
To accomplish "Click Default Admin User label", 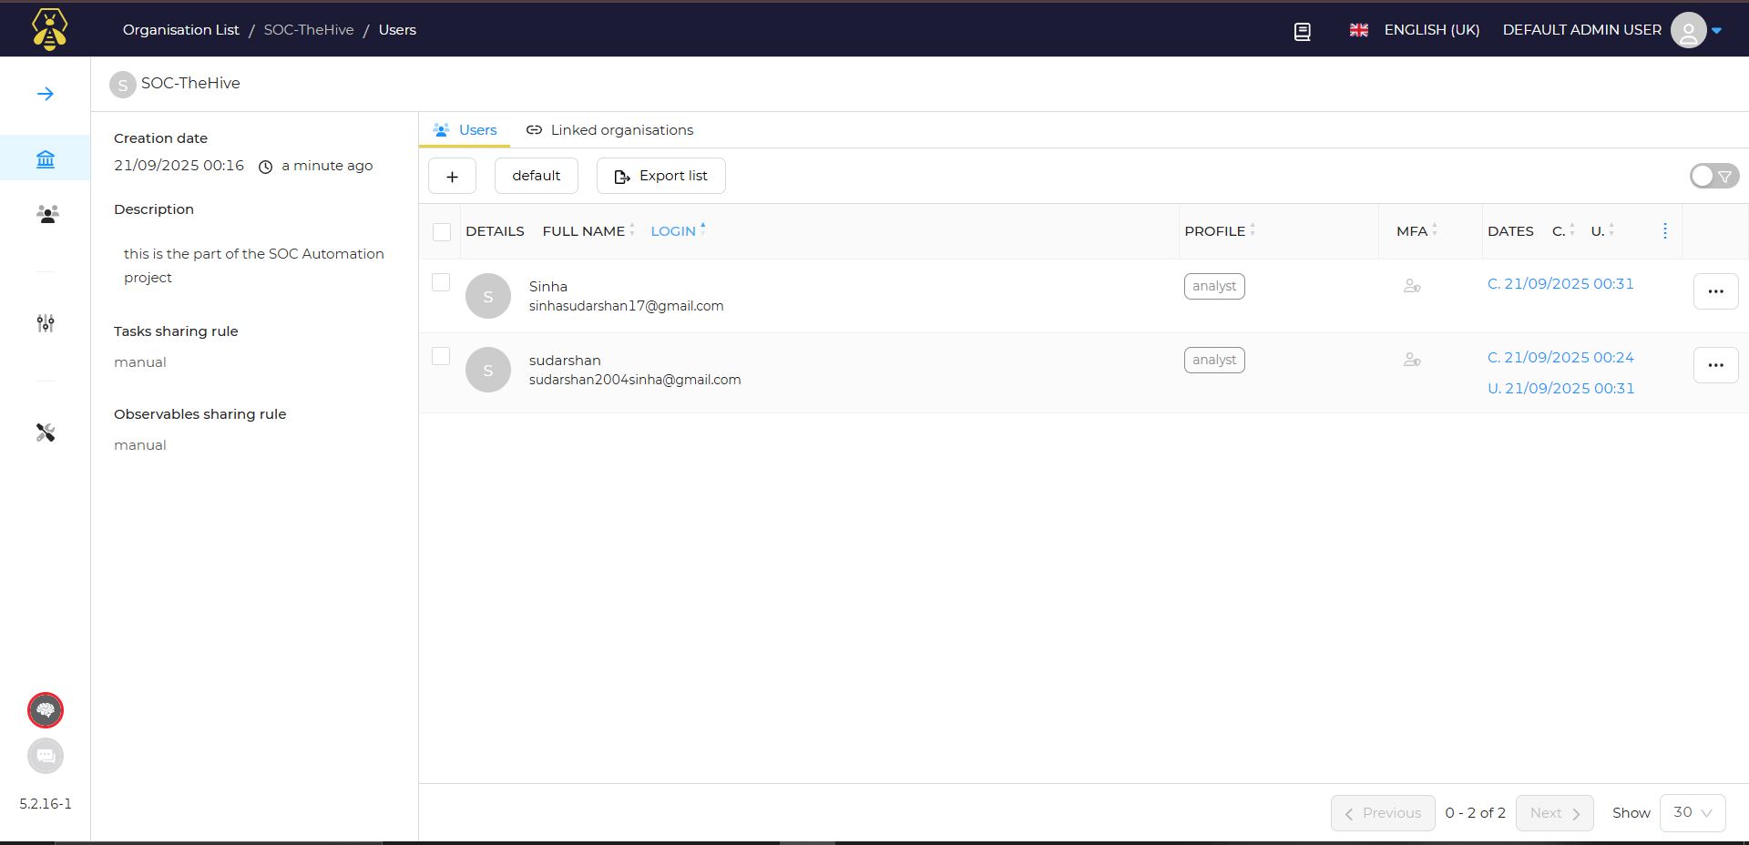I will pyautogui.click(x=1582, y=30).
